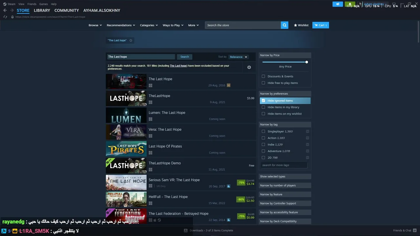Expand the Show selected types section

pos(285,177)
